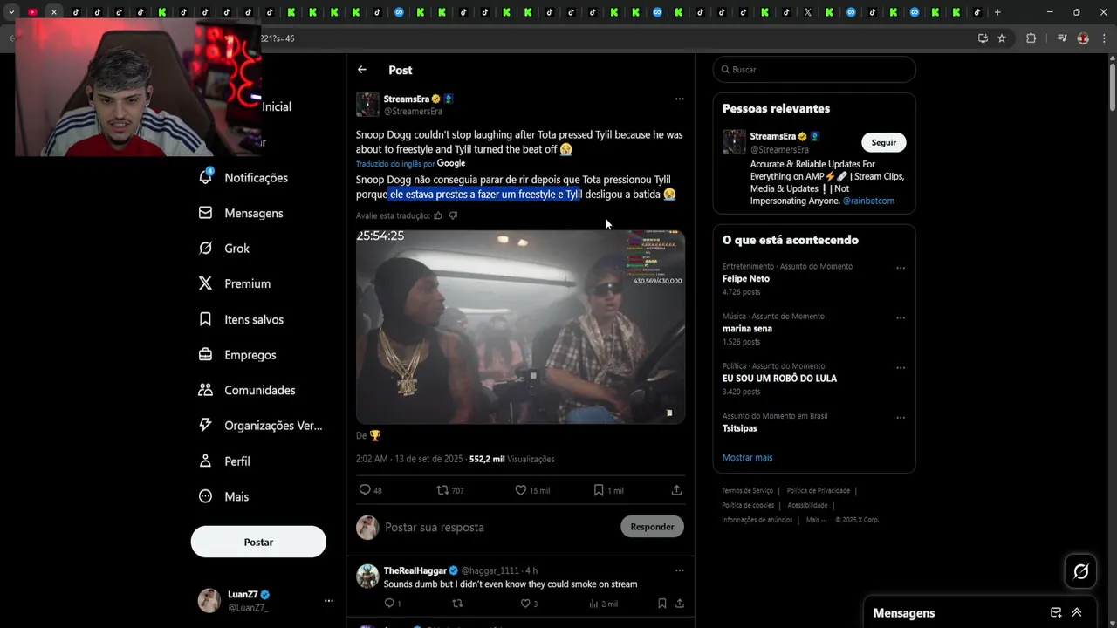Click the Responder button

(x=652, y=527)
